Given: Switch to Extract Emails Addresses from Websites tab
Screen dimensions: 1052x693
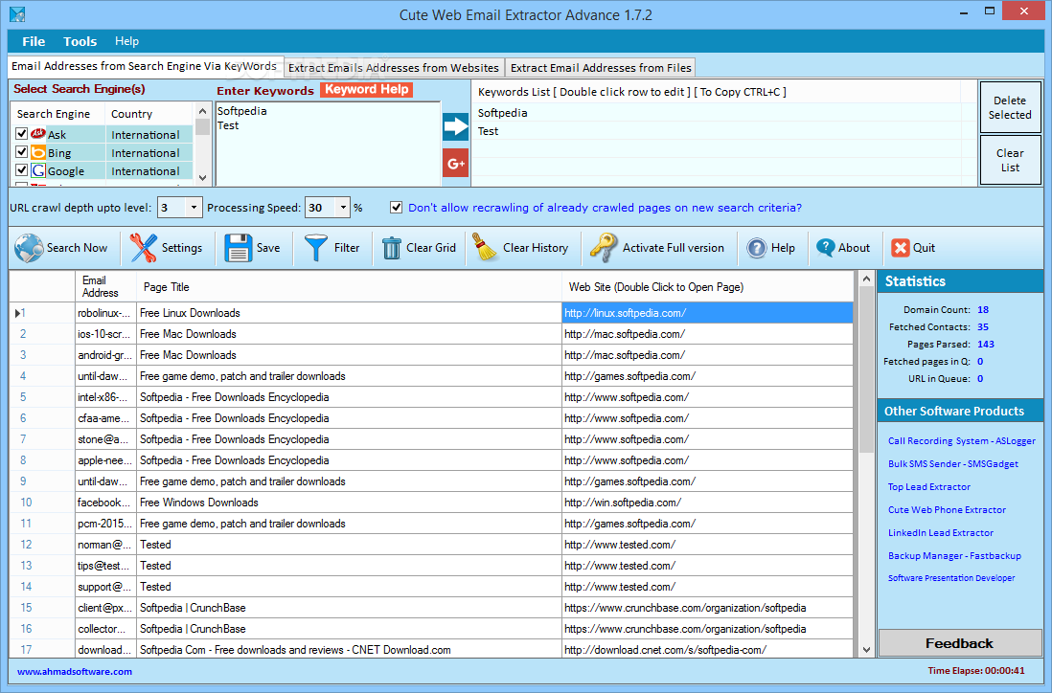Looking at the screenshot, I should (394, 68).
